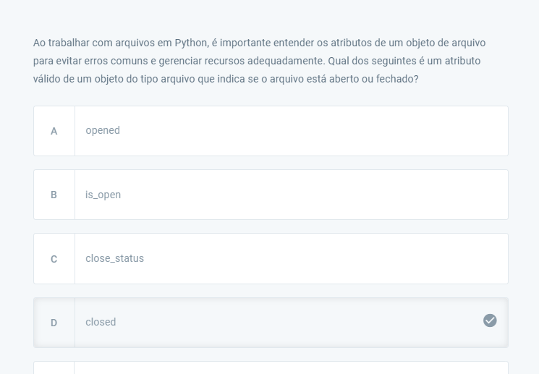The width and height of the screenshot is (539, 374).
Task: Click the letter A label cell
Action: pos(54,131)
